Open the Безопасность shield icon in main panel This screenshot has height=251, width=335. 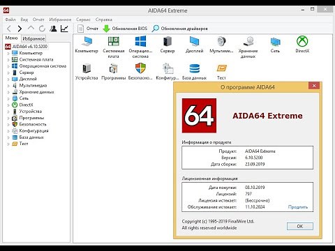(140, 68)
